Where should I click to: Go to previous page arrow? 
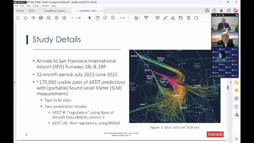[x=56, y=18]
